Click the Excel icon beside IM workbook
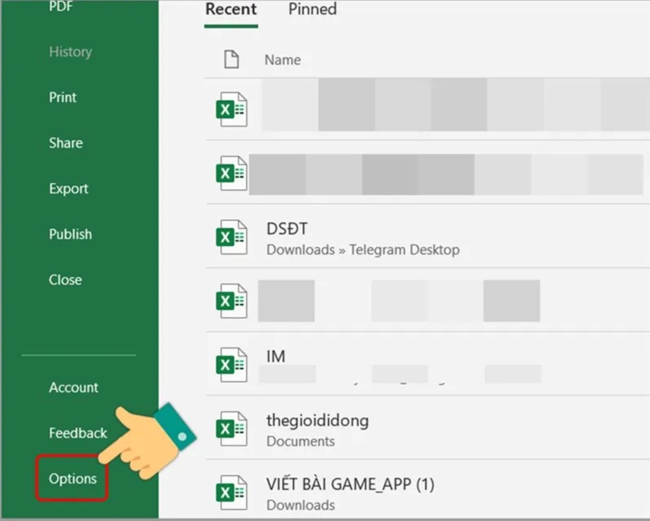This screenshot has height=521, width=650. click(231, 365)
